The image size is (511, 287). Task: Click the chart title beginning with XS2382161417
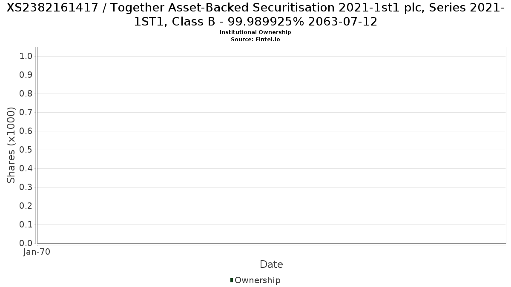255,14
